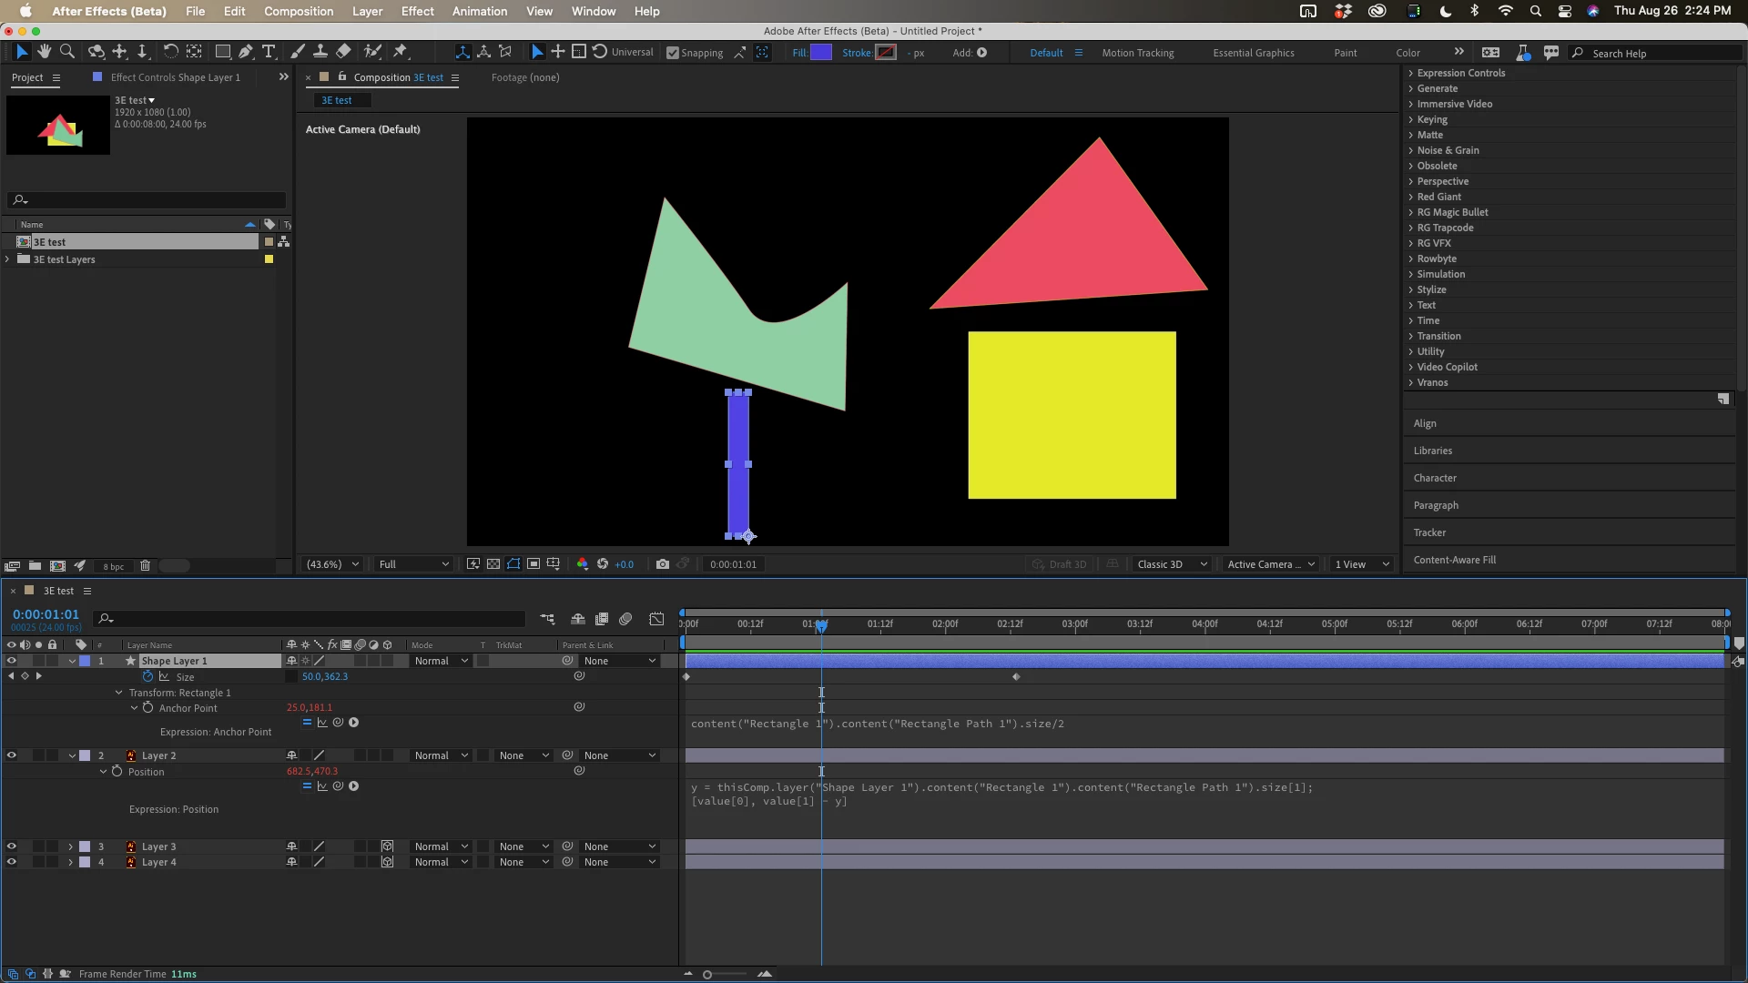Expand the Stylize effects category

[1431, 289]
